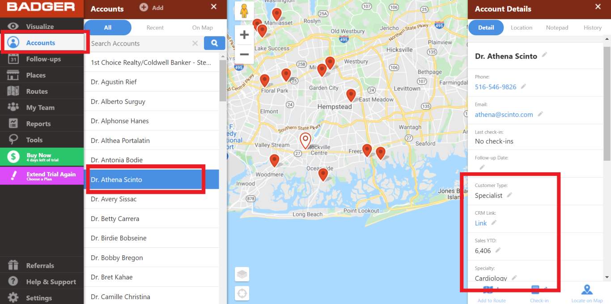Click the Help & Support question mark icon

(13, 282)
